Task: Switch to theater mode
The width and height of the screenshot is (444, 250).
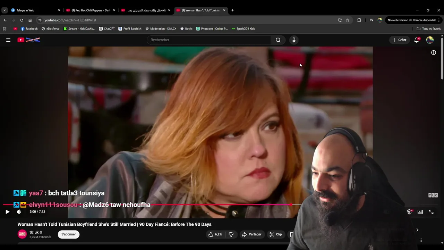Action: (420, 212)
